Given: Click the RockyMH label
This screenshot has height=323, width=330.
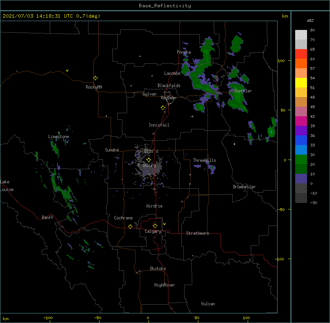Looking at the screenshot, I should (94, 87).
